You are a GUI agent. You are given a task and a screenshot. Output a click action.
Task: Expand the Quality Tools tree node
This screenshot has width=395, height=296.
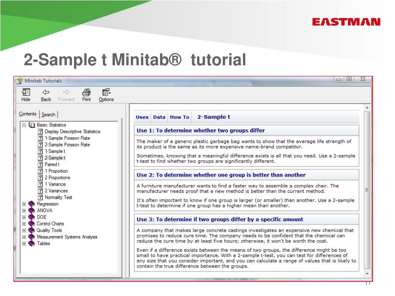(x=24, y=230)
